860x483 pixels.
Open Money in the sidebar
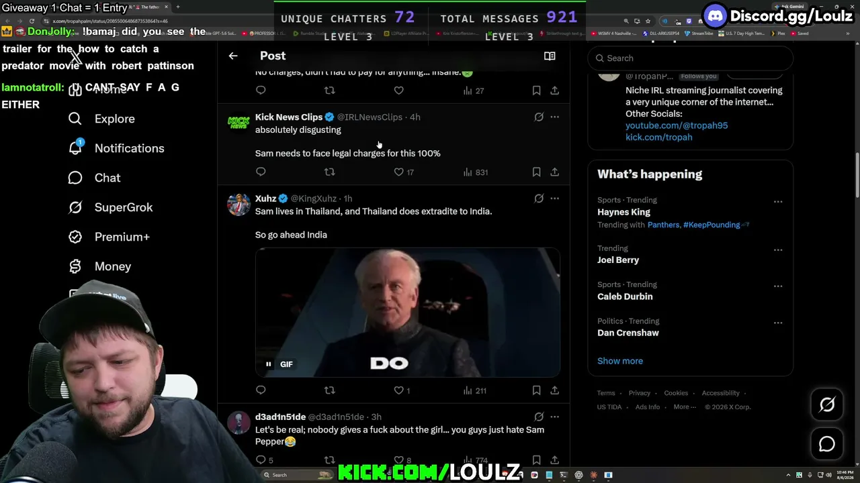[x=99, y=266]
